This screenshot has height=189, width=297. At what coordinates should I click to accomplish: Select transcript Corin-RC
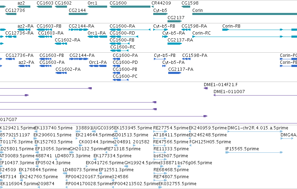pos(245,37)
